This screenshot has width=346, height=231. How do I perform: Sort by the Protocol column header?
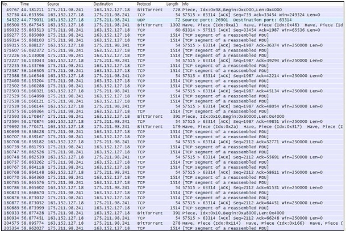(144, 4)
